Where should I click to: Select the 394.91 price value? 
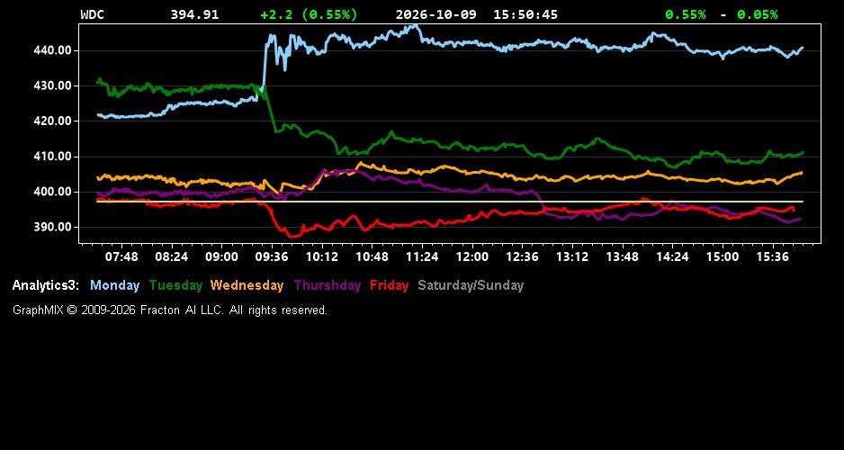click(x=195, y=14)
